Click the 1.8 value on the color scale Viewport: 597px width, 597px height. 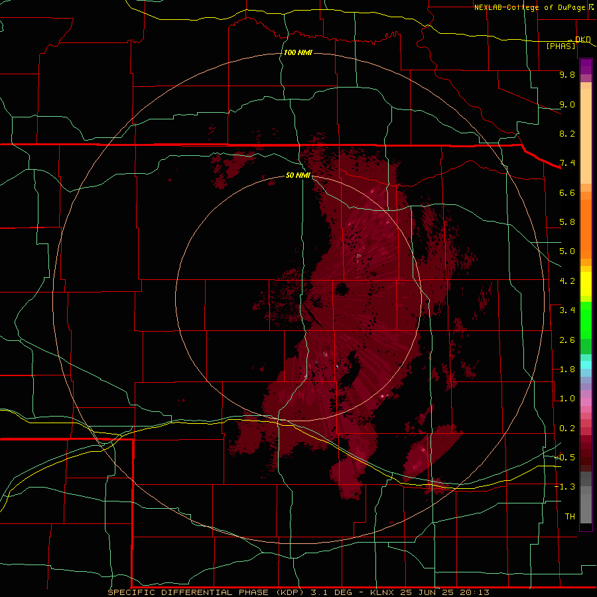(x=567, y=369)
